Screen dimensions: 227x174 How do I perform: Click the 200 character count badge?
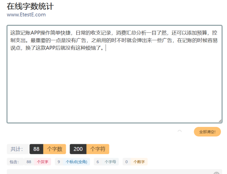coord(78,149)
